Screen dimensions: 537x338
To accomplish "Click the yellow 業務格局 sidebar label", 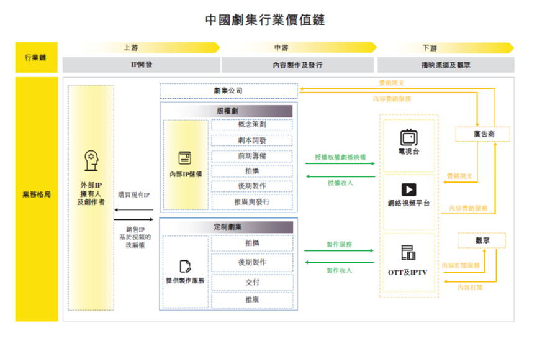I will click(x=37, y=194).
